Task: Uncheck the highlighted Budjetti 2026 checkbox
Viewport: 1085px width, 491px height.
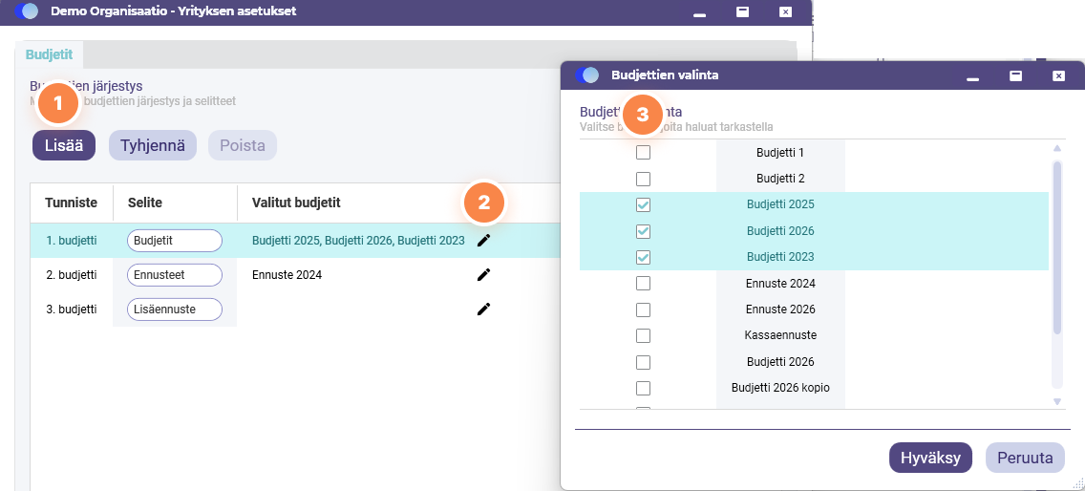Action: (643, 230)
